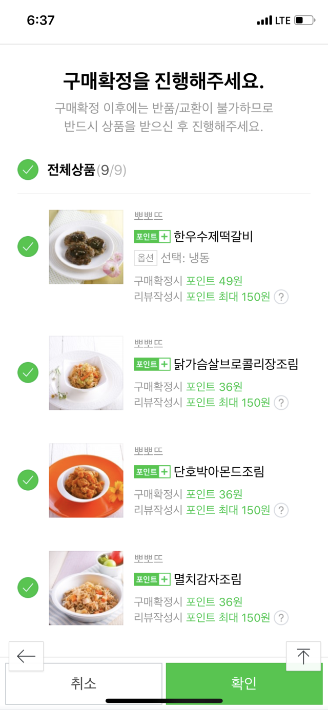Uncheck the 닭가슴살브로콜리장조림 item checkbox
Viewport: 328px width, 710px height.
click(x=28, y=372)
